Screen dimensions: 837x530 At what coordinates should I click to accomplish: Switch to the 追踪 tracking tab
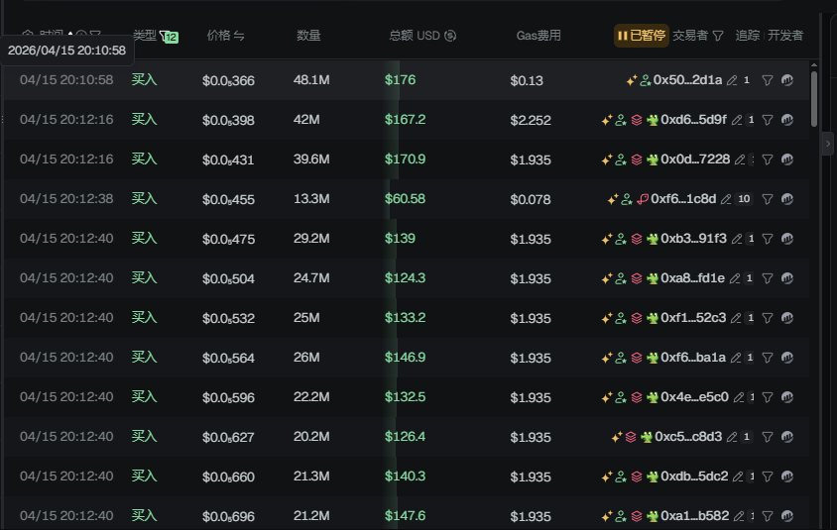pyautogui.click(x=747, y=36)
